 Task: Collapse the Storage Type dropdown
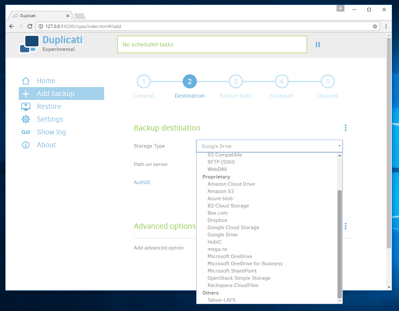point(269,146)
